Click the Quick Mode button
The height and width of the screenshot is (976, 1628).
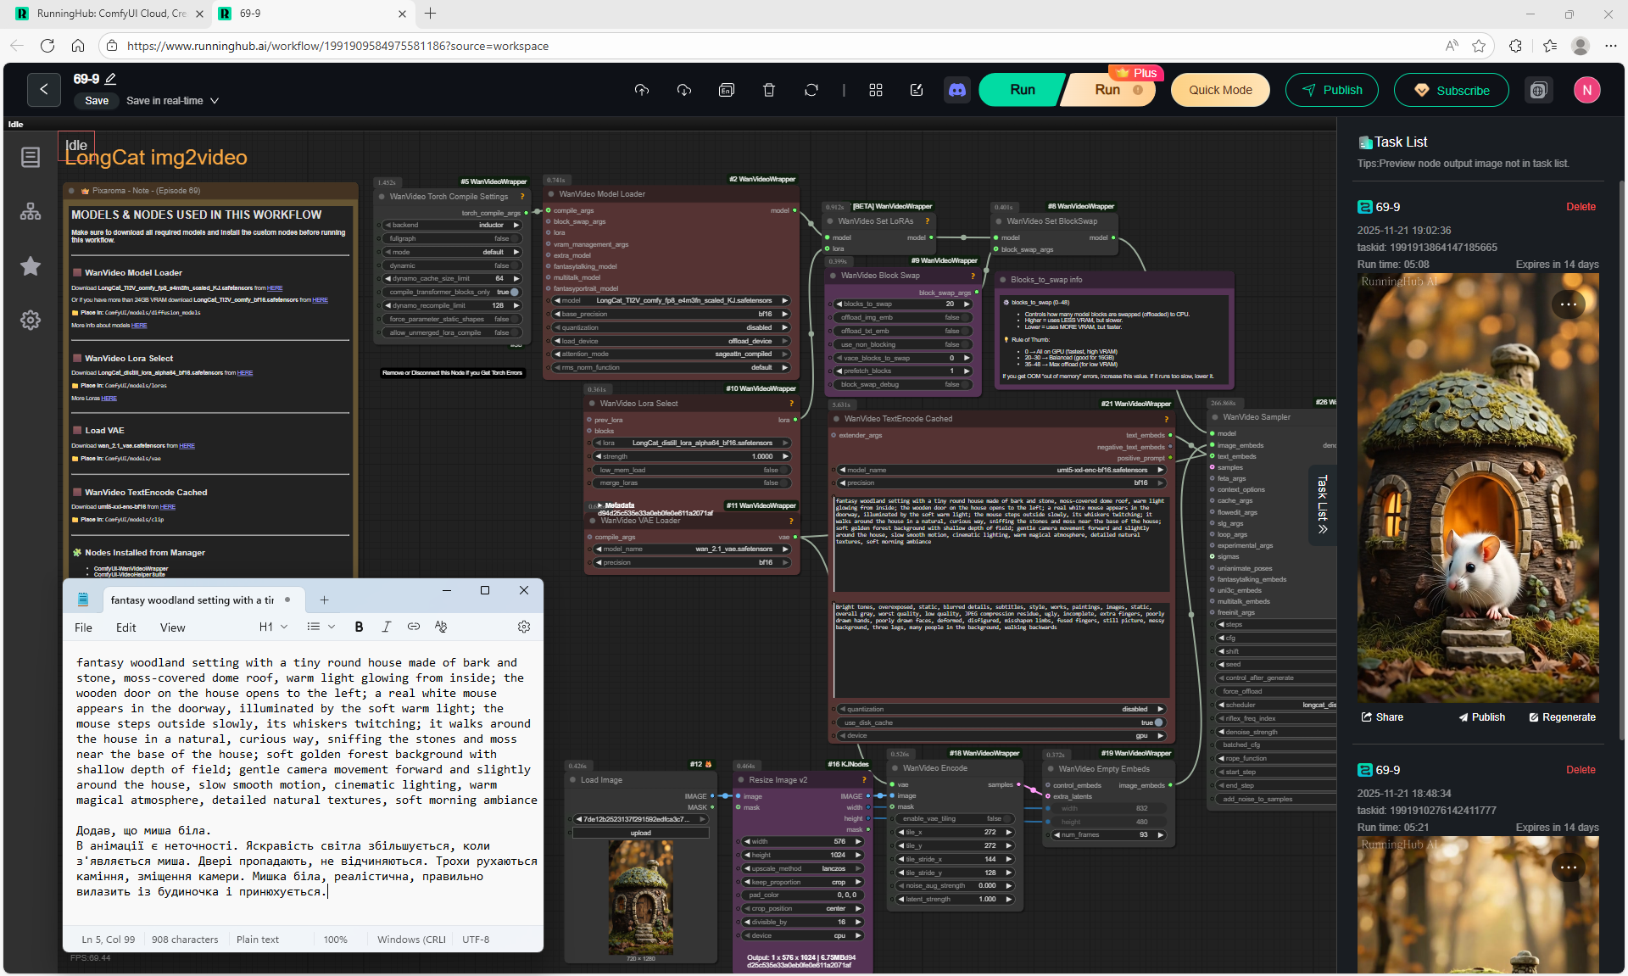1219,90
